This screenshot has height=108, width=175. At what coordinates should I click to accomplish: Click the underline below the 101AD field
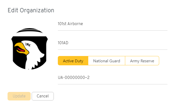(112, 49)
